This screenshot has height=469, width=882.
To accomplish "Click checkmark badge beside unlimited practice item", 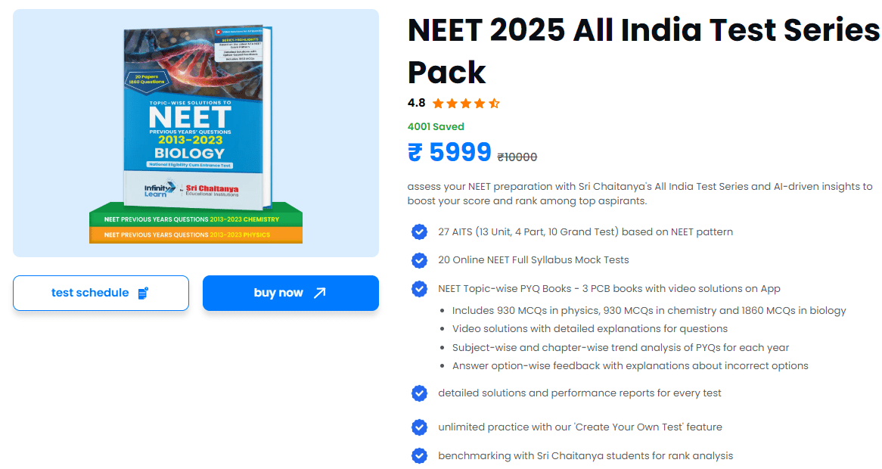I will tap(419, 427).
